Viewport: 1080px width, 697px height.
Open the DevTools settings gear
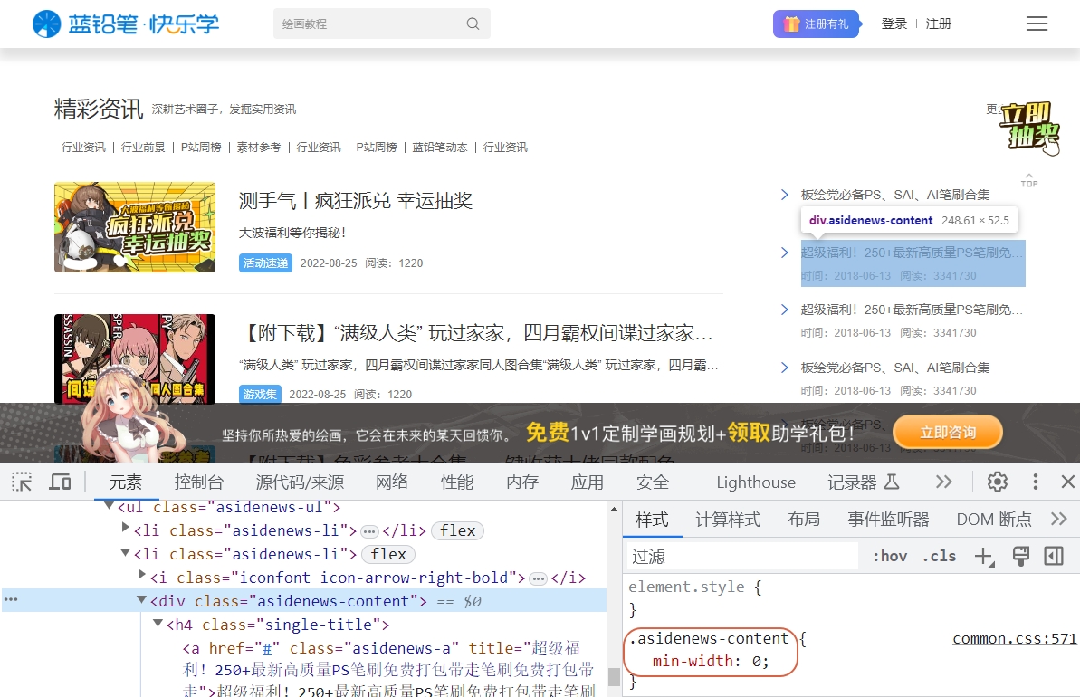997,482
